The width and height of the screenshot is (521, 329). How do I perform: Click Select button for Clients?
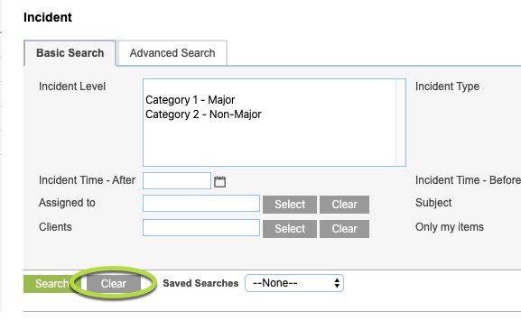(290, 229)
